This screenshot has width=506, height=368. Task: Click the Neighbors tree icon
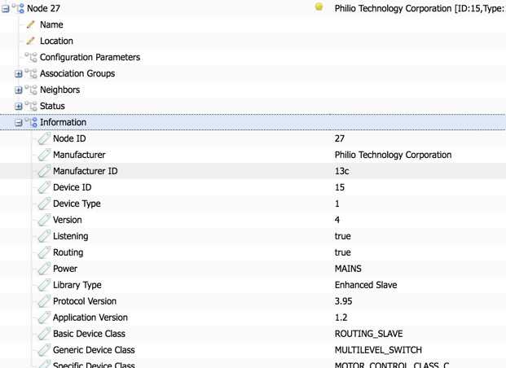click(x=31, y=90)
